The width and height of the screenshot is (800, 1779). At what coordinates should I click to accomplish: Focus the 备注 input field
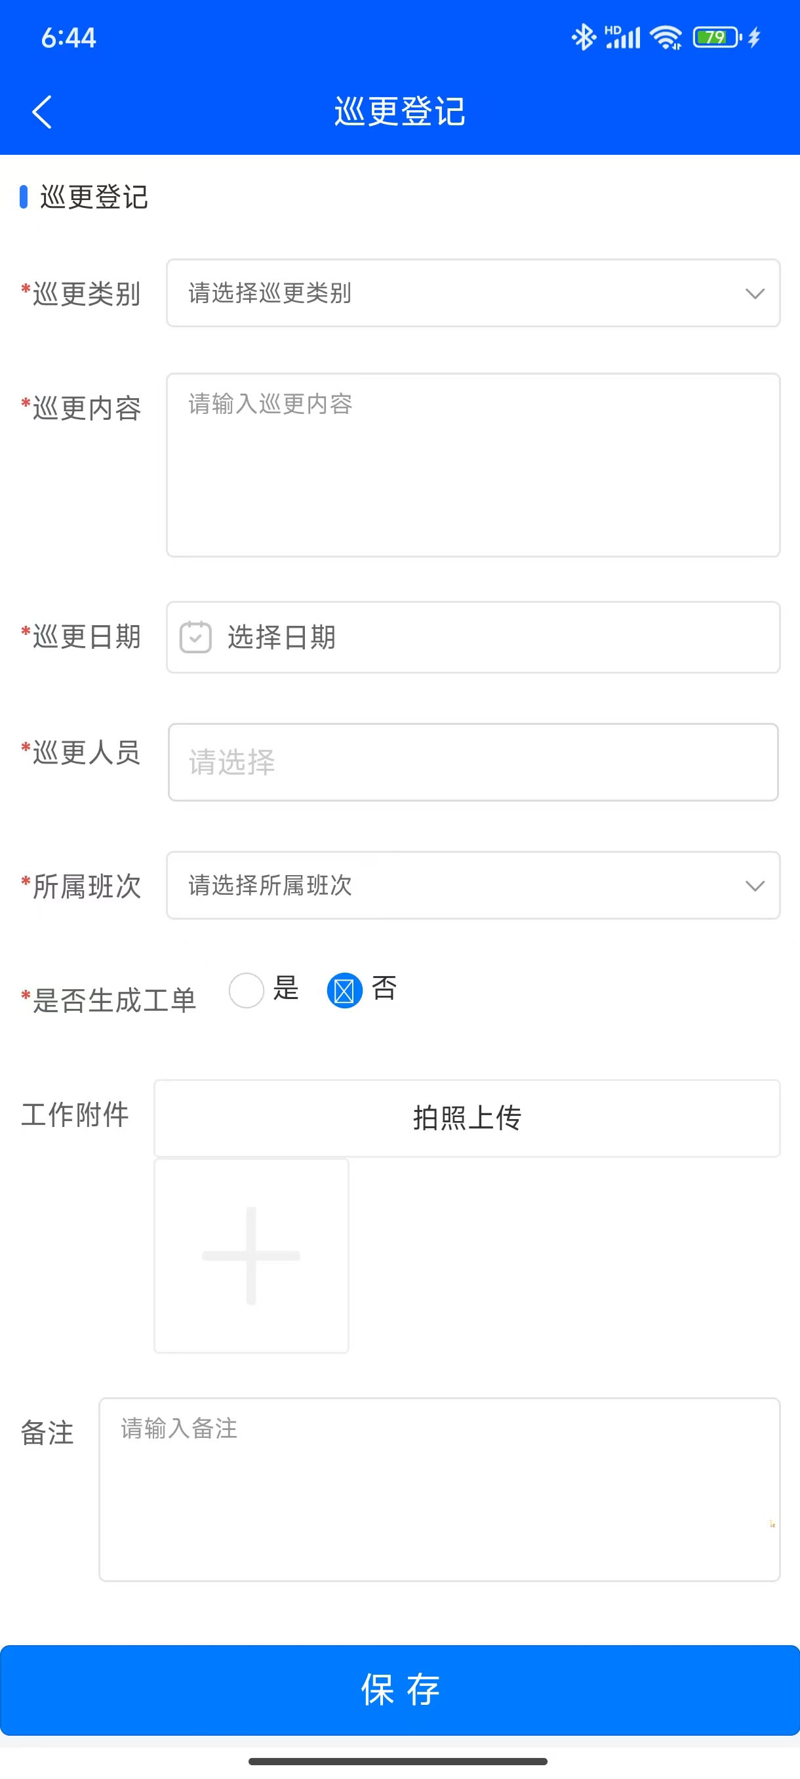[x=439, y=1489]
